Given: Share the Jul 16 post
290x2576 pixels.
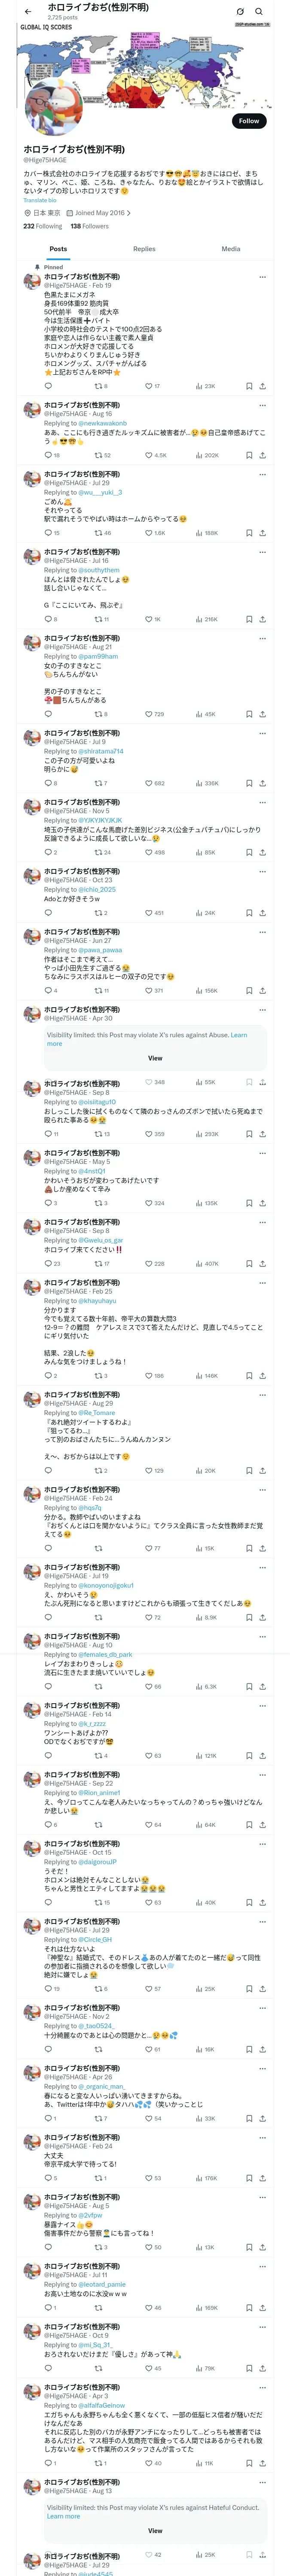Looking at the screenshot, I should pyautogui.click(x=262, y=619).
